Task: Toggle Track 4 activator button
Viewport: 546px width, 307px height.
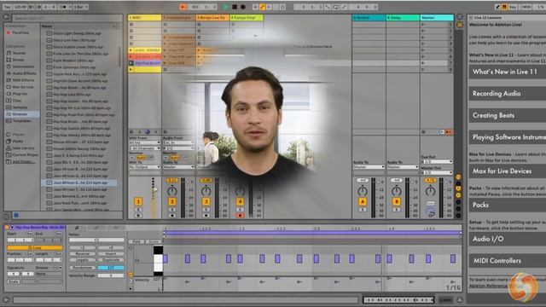Action: click(240, 201)
